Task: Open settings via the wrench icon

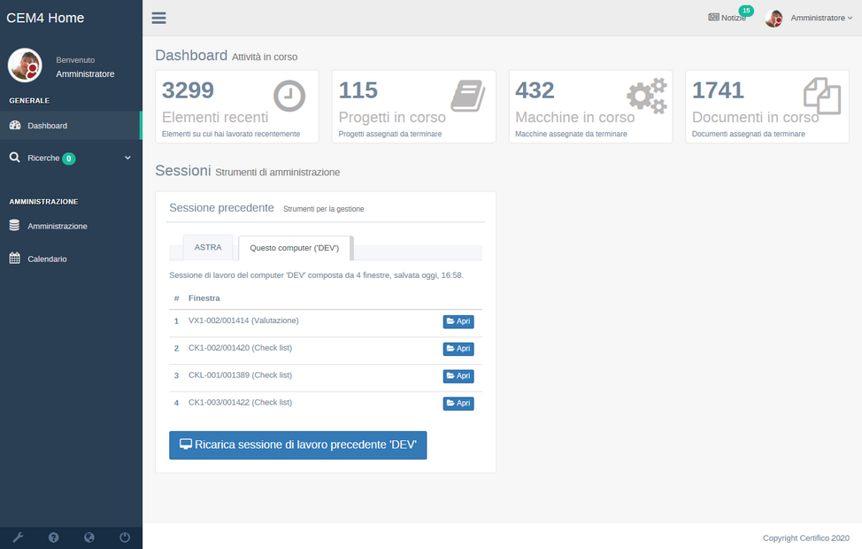Action: [18, 537]
